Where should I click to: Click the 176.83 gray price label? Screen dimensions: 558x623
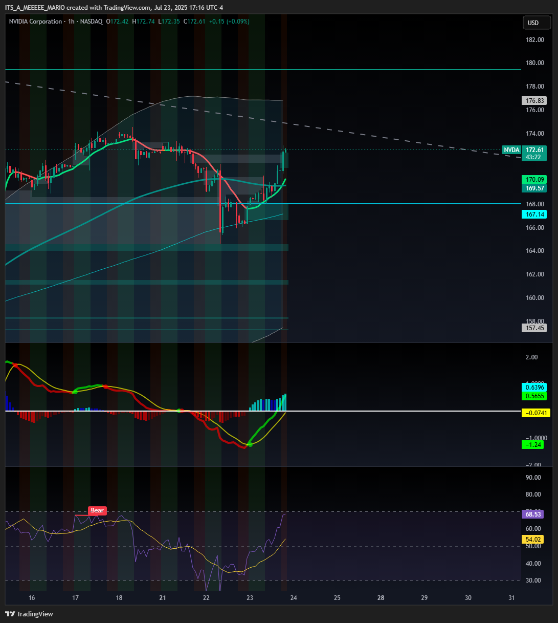534,100
